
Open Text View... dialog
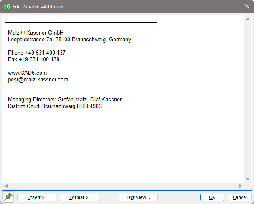tap(138, 197)
